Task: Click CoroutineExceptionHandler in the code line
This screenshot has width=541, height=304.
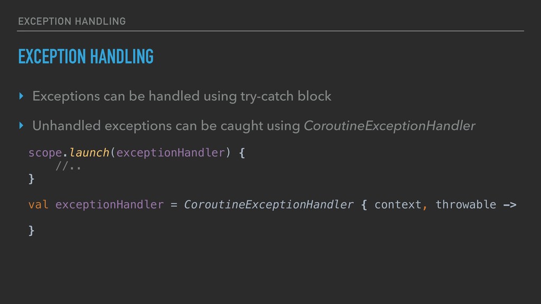Action: (x=269, y=205)
